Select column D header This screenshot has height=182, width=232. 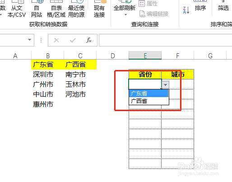(x=113, y=56)
